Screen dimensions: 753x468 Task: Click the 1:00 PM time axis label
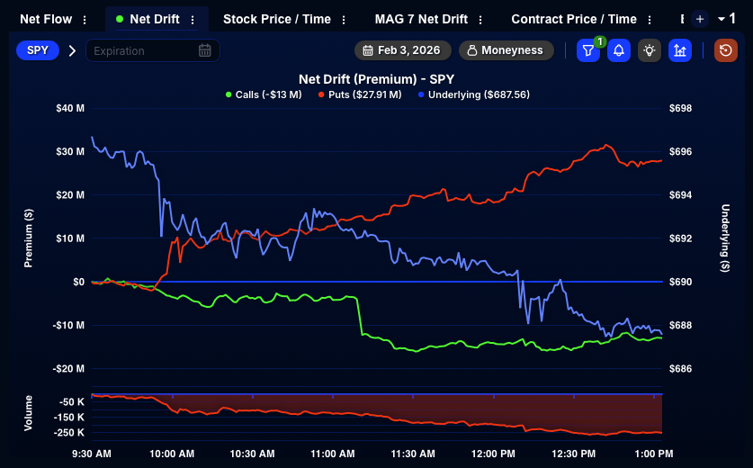pyautogui.click(x=654, y=454)
